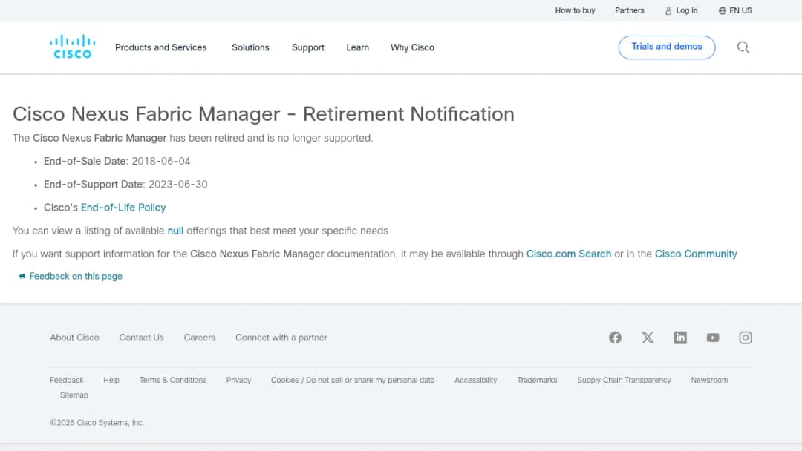The image size is (802, 451).
Task: Open the Help footer link
Action: (111, 380)
